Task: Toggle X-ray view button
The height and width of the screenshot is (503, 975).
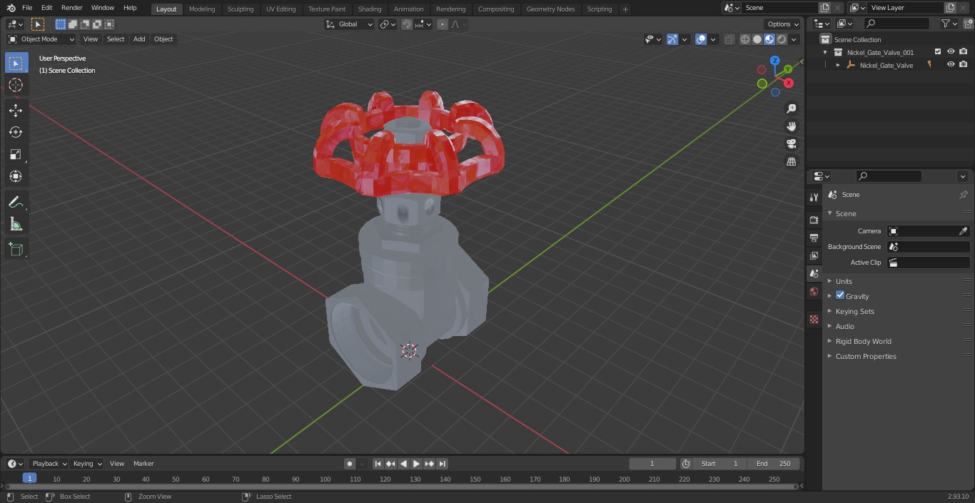Action: click(729, 39)
